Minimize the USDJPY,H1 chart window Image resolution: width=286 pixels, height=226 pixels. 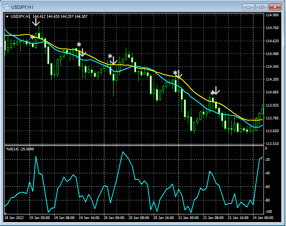[248, 7]
